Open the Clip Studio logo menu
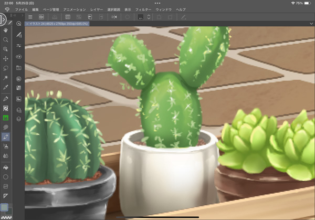Screen dimensions: 315x220 click(6, 9)
